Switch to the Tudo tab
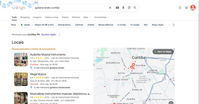The width and height of the screenshot is (199, 104). click(14, 17)
